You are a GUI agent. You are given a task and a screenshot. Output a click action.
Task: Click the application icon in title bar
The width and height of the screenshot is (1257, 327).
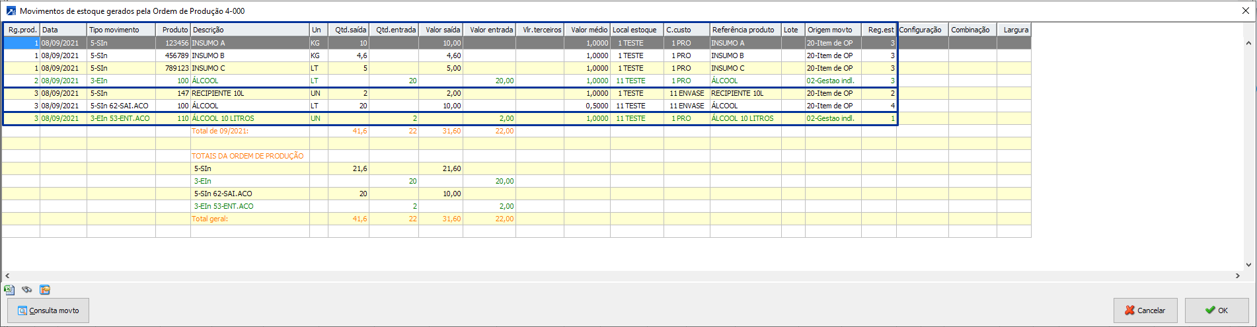tap(11, 11)
